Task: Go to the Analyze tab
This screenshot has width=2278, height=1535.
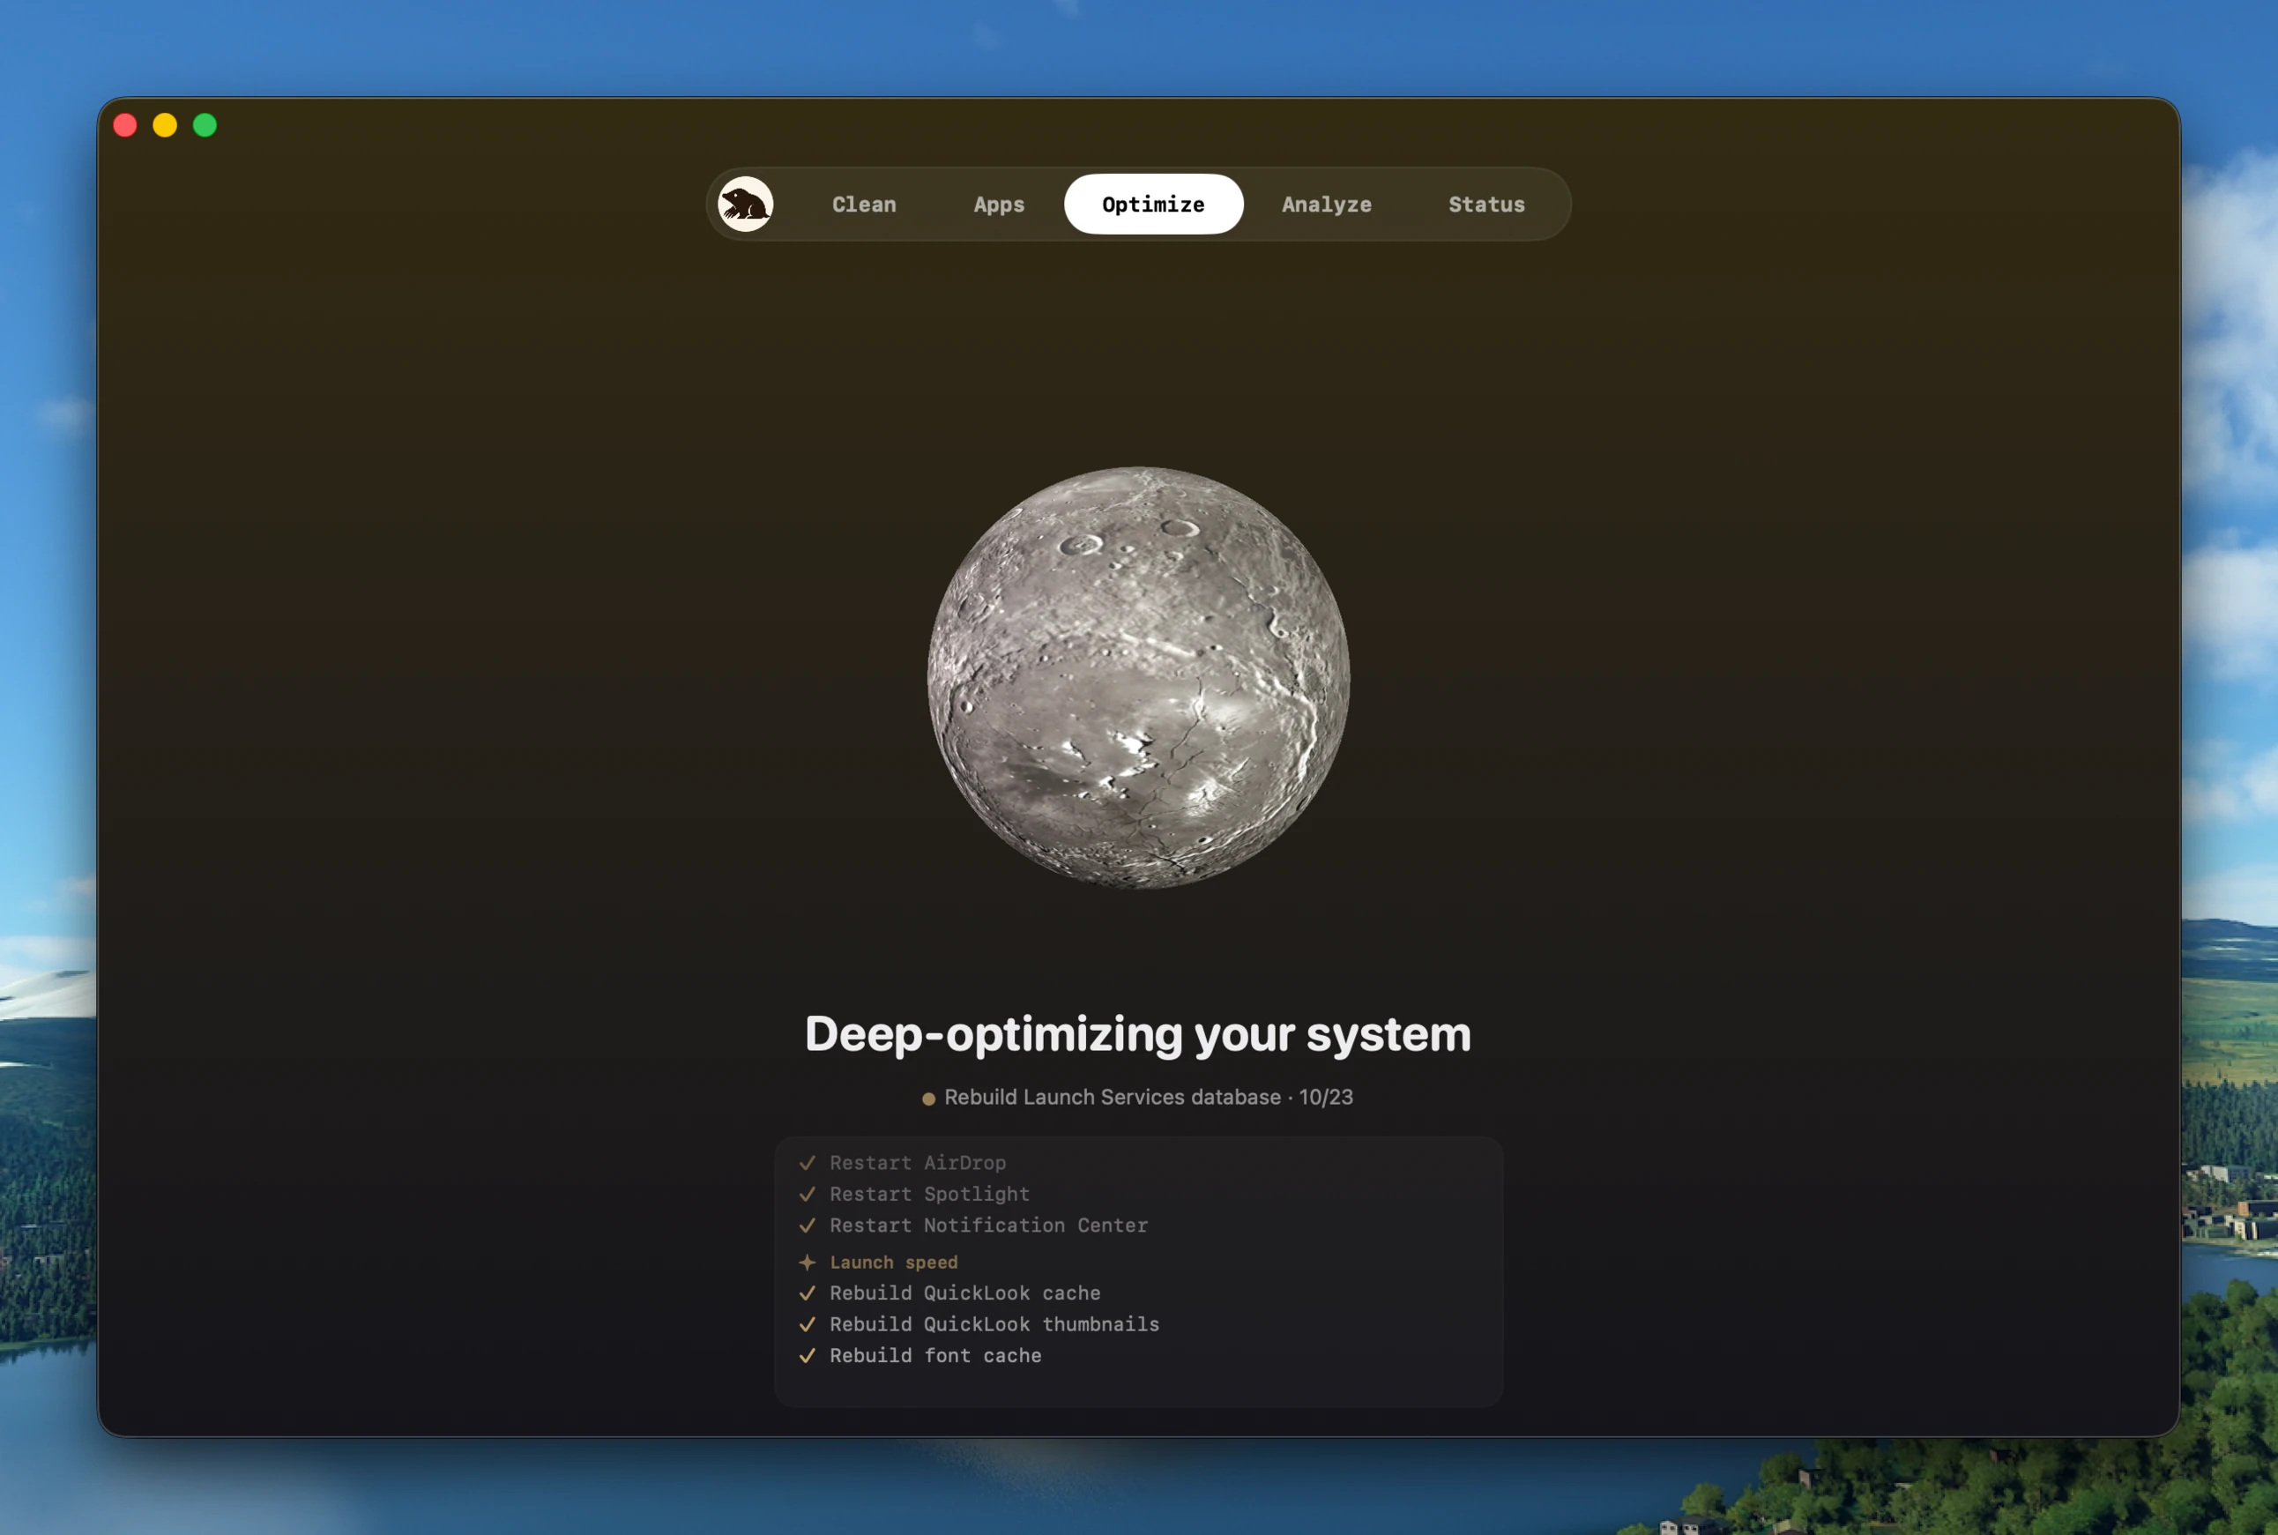Action: point(1327,205)
